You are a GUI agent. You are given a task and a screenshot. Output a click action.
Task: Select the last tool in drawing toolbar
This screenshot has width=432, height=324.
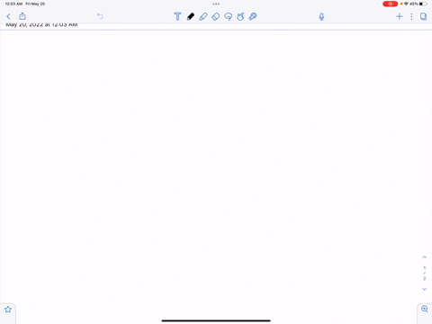253,16
